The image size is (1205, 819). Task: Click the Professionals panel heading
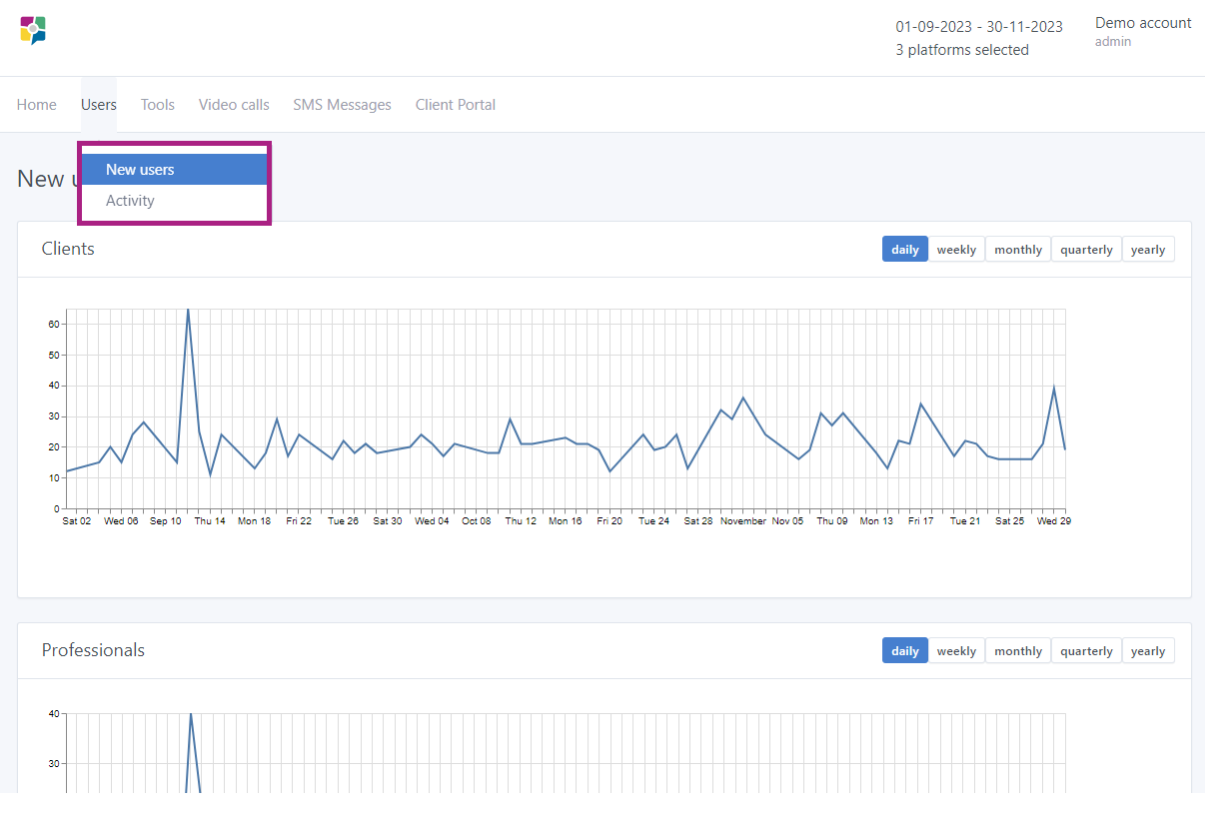pos(93,650)
